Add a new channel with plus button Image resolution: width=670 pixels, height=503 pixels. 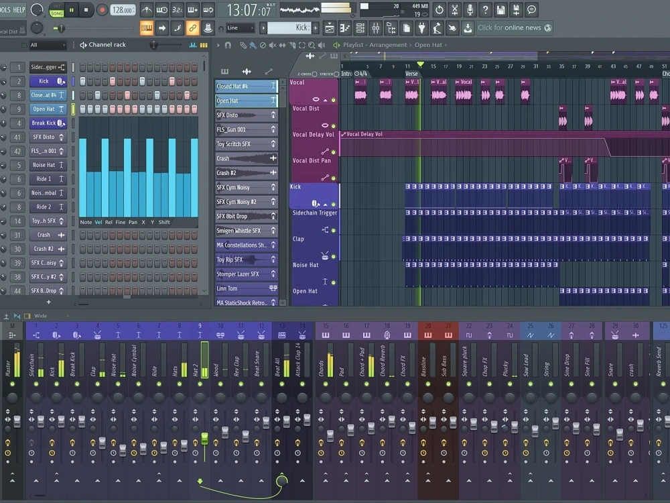pyautogui.click(x=48, y=302)
